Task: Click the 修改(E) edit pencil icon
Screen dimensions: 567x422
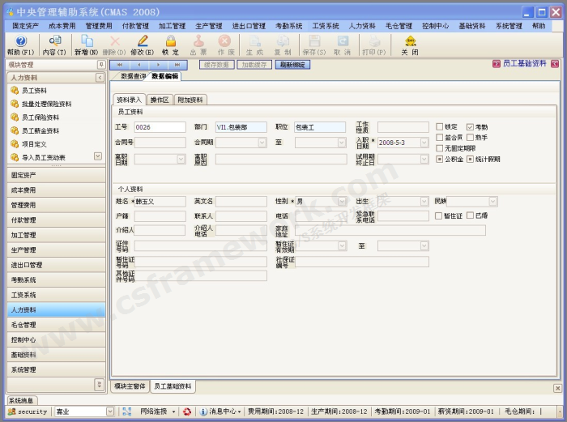Action: coord(142,41)
